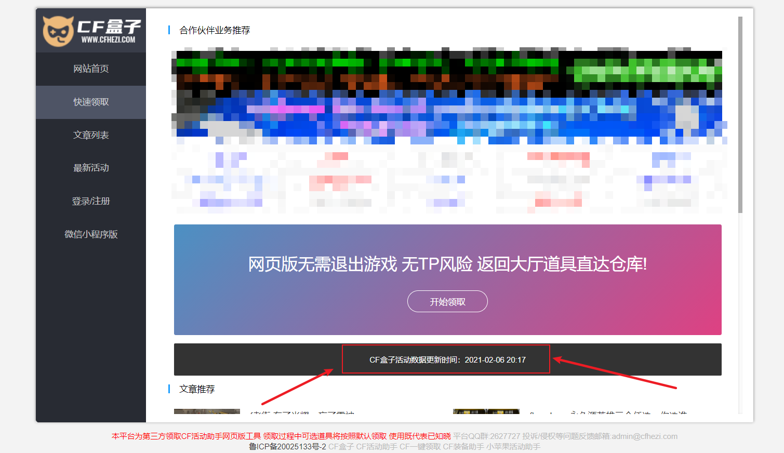Viewport: 784px width, 453px height.
Task: Click the 鲁ICP备20025133号-2 footer link
Action: (287, 447)
